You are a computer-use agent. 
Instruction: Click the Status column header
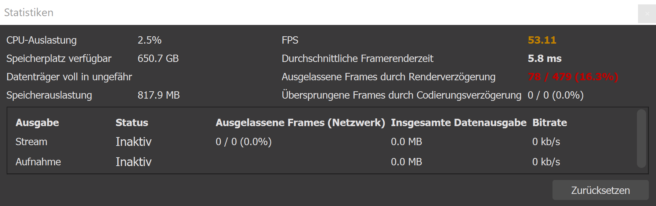(x=132, y=122)
